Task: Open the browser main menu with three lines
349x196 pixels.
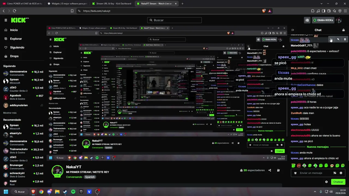Action: [x=345, y=11]
